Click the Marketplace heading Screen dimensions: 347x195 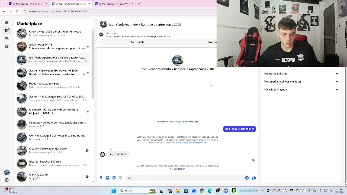tap(29, 24)
